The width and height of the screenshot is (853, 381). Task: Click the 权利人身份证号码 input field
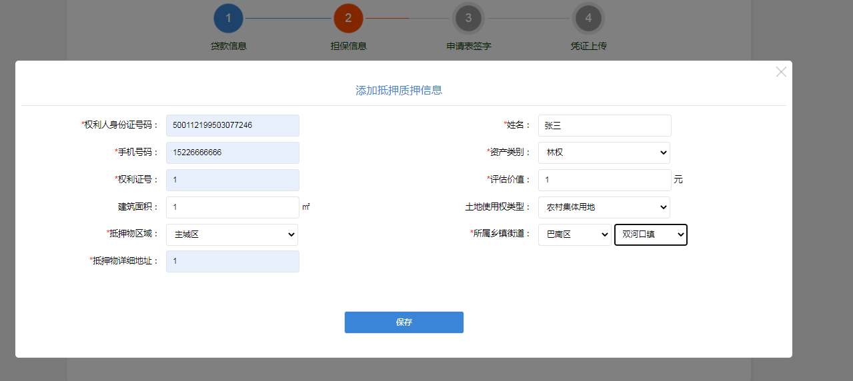(233, 125)
